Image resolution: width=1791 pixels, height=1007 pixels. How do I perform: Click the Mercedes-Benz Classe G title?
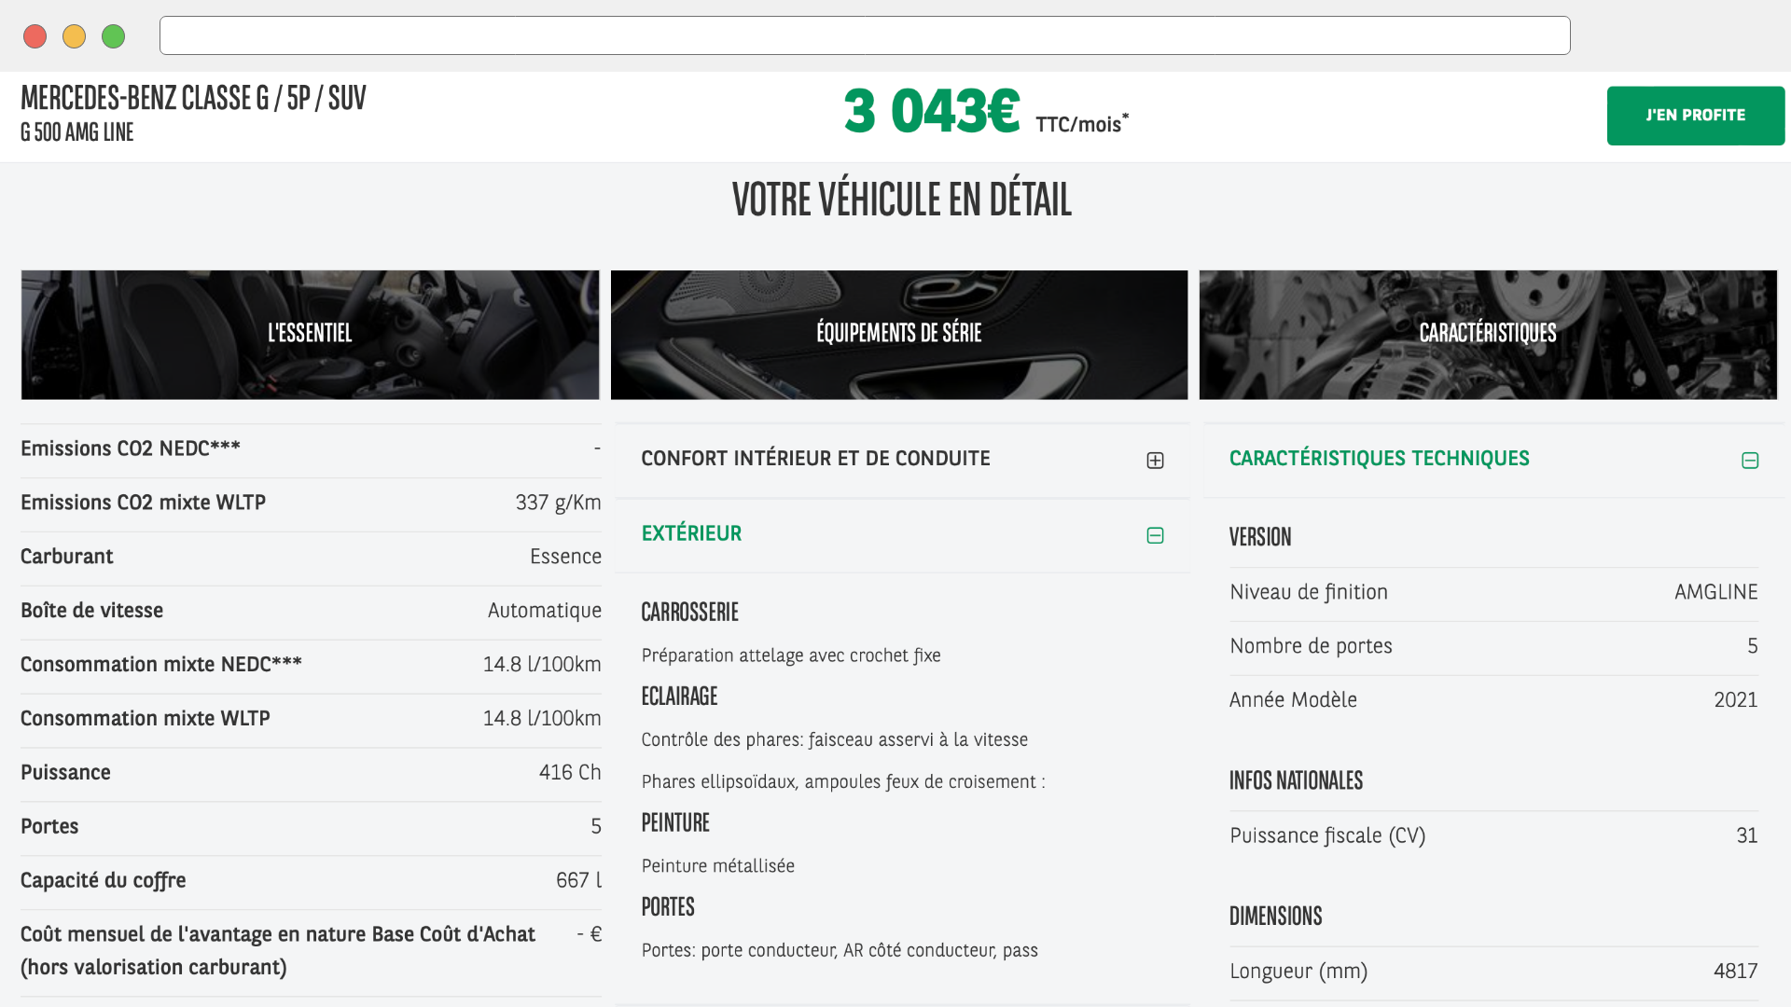pos(193,98)
